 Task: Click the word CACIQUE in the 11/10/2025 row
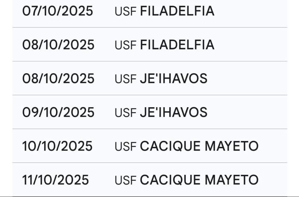(171, 180)
